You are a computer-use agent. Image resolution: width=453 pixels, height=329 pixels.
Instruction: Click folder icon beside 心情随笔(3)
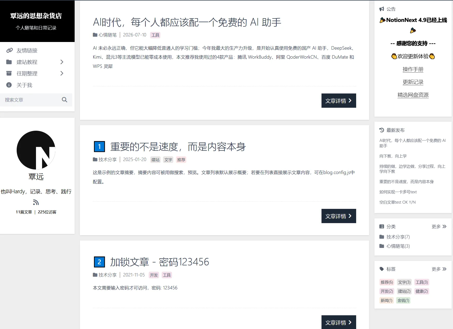pyautogui.click(x=382, y=246)
